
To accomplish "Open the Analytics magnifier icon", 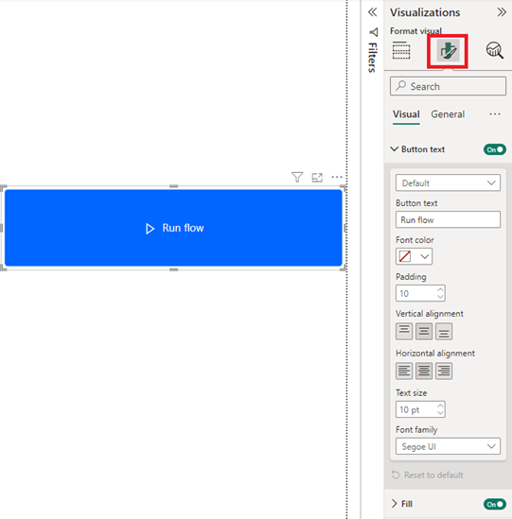I will [x=495, y=51].
